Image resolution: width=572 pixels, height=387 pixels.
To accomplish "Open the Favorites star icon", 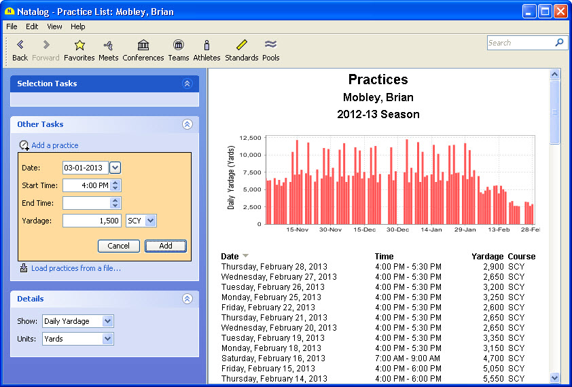I will pyautogui.click(x=79, y=45).
